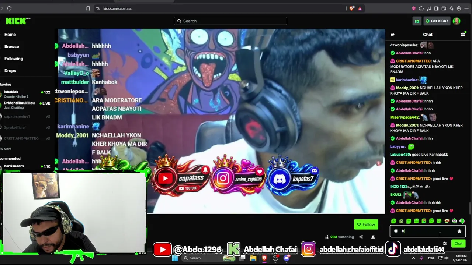The height and width of the screenshot is (265, 472).
Task: Open the Windows Start menu
Action: 175,258
